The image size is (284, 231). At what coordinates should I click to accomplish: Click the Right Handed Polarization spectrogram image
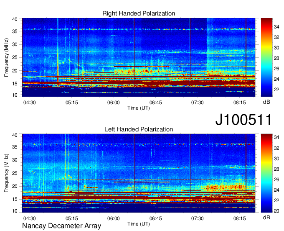139,57
